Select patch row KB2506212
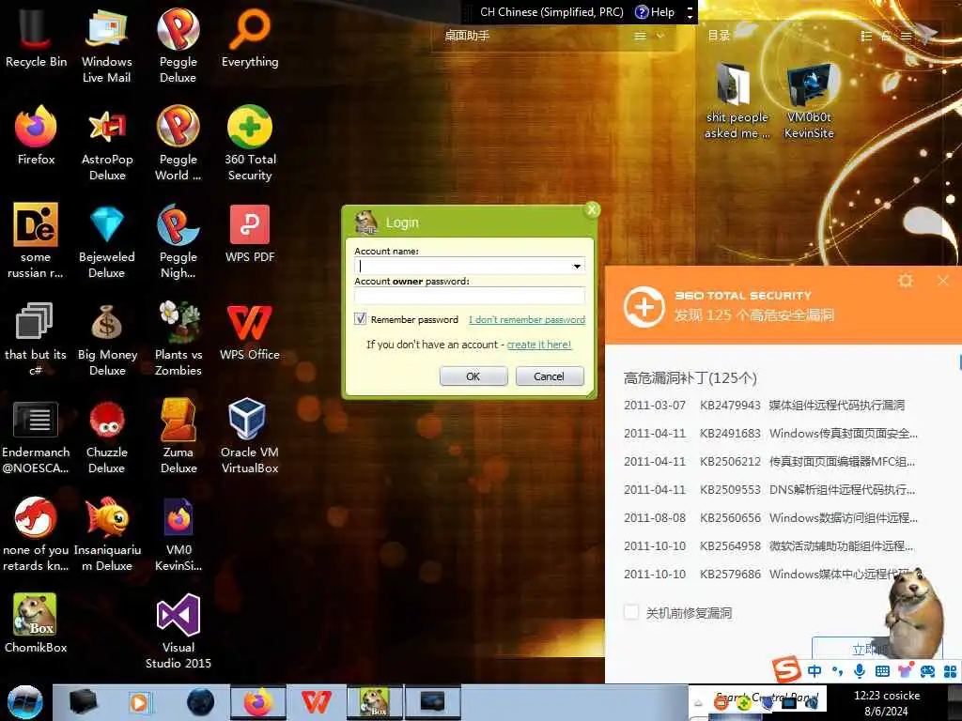Image resolution: width=962 pixels, height=721 pixels. (x=770, y=462)
